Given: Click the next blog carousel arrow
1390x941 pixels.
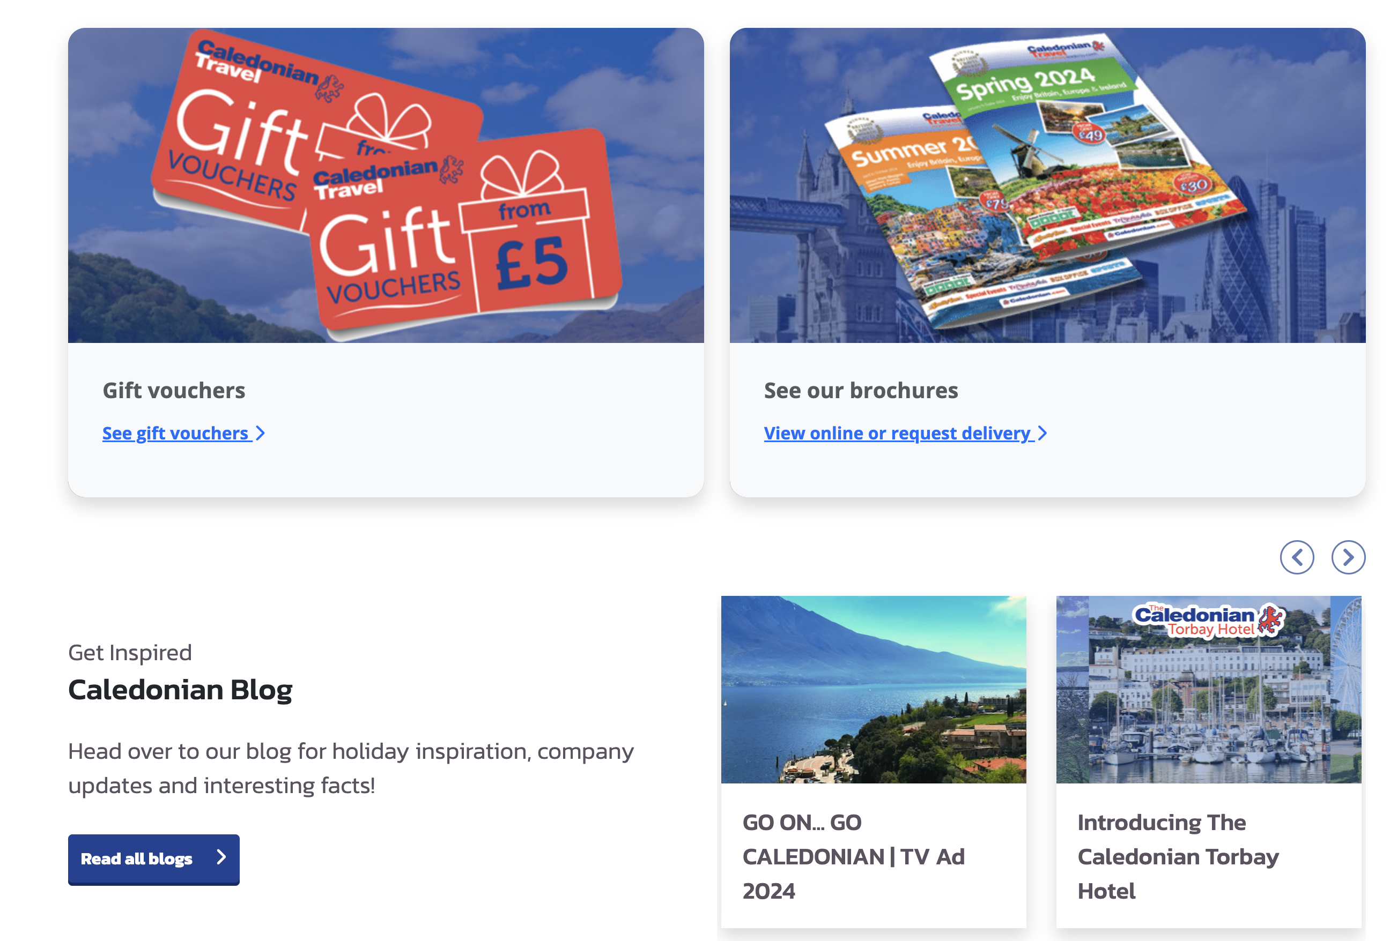Looking at the screenshot, I should point(1348,557).
